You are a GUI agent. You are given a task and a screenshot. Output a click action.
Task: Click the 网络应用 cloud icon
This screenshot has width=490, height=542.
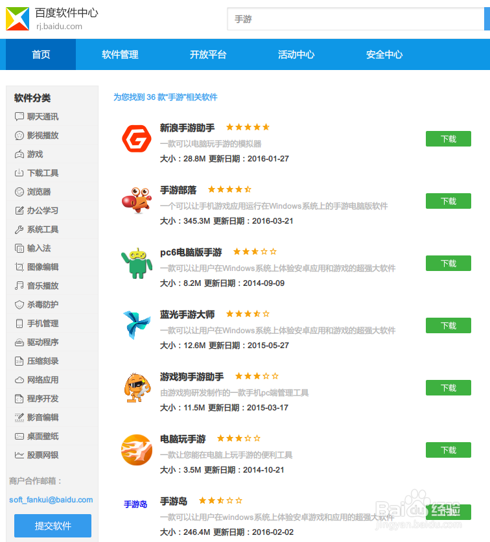coord(19,380)
